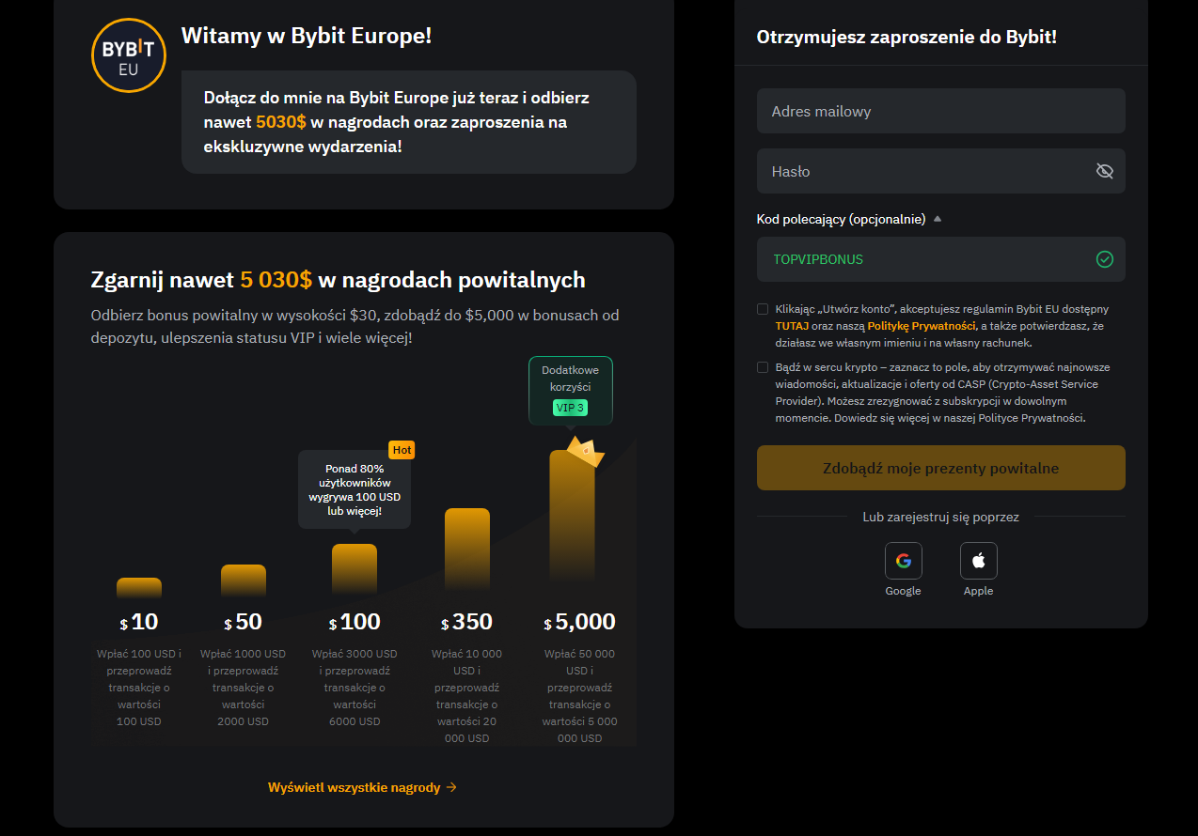Screen dimensions: 1198x836
Task: Focus the Hasło password field
Action: pos(922,171)
